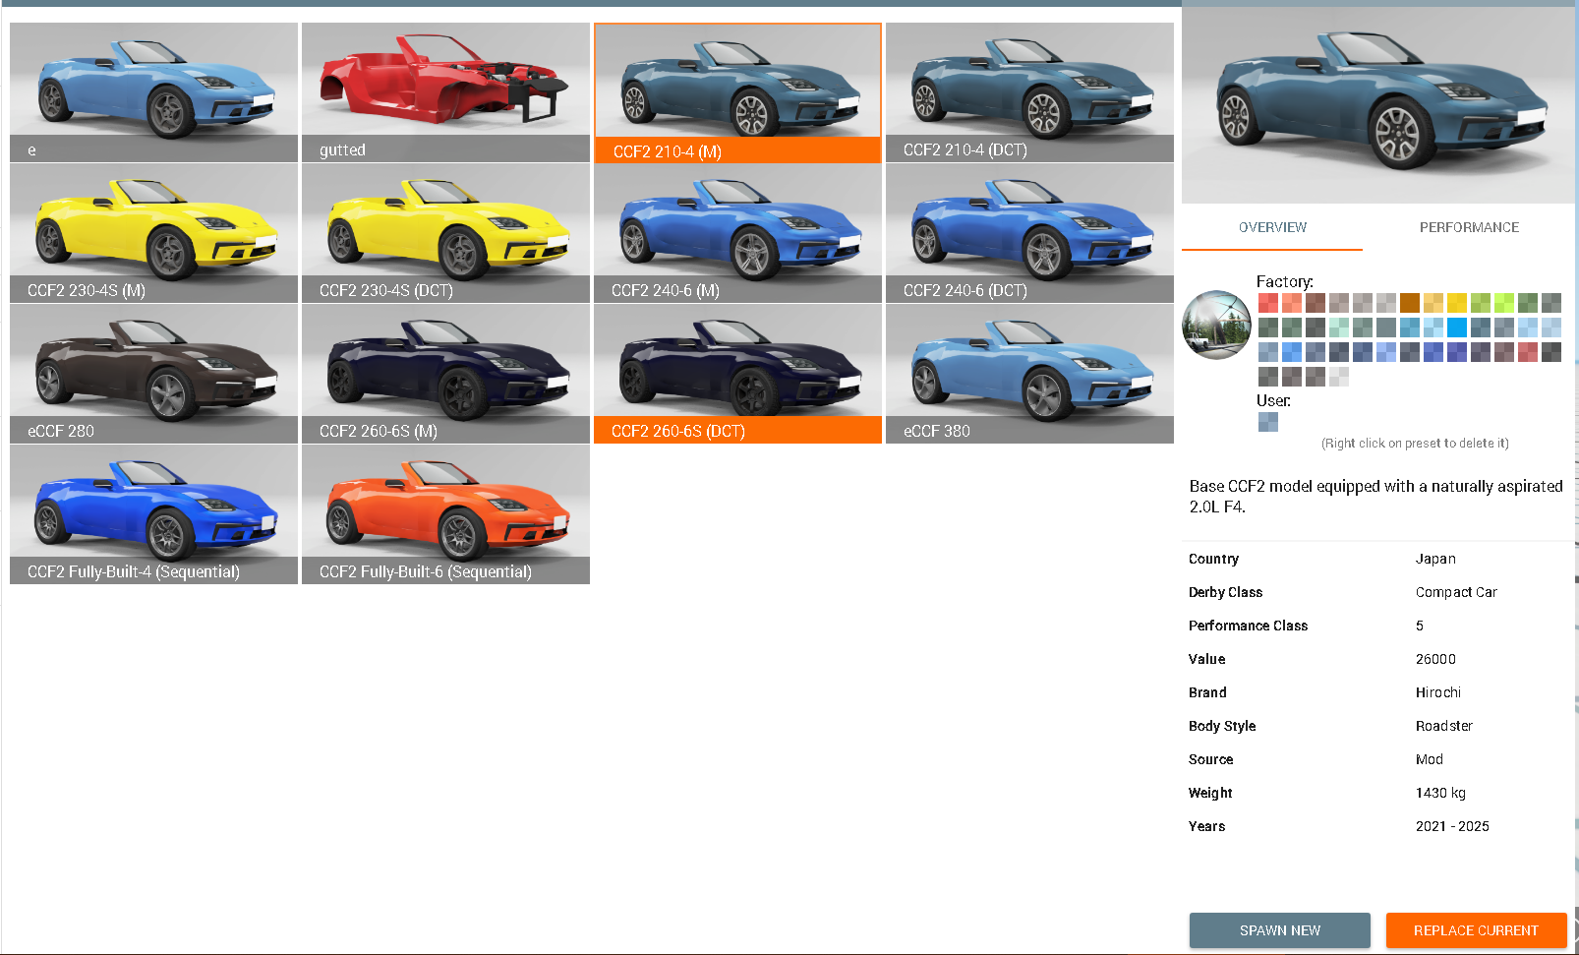Screen dimensions: 1579x955
Task: Click the Years value '2021 - 2025'
Action: (x=1452, y=826)
